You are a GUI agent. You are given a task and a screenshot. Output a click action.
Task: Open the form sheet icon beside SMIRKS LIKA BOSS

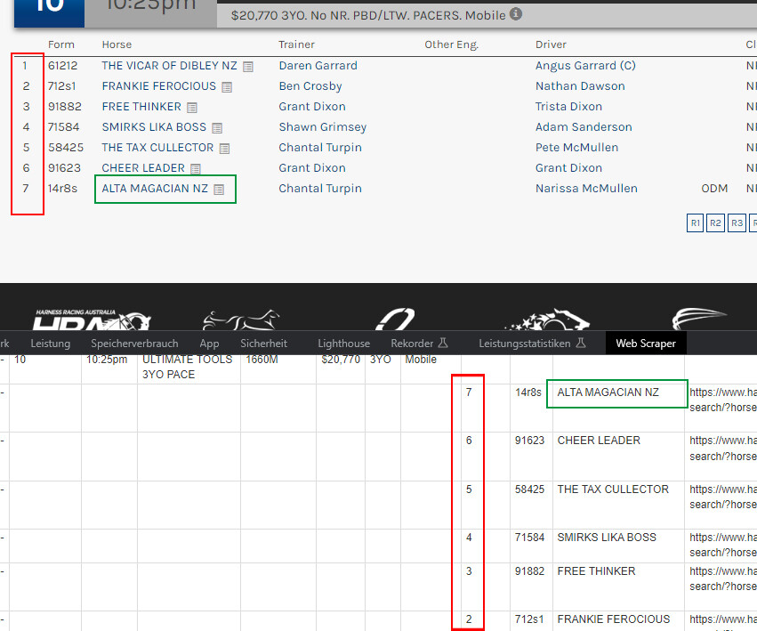pyautogui.click(x=217, y=128)
